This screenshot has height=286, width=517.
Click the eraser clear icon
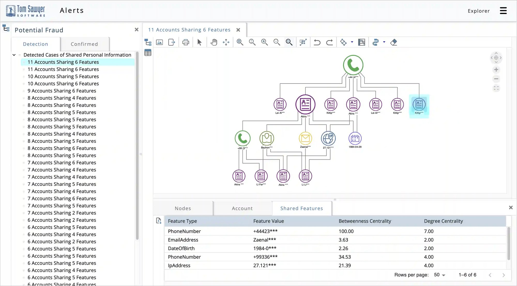coord(394,42)
